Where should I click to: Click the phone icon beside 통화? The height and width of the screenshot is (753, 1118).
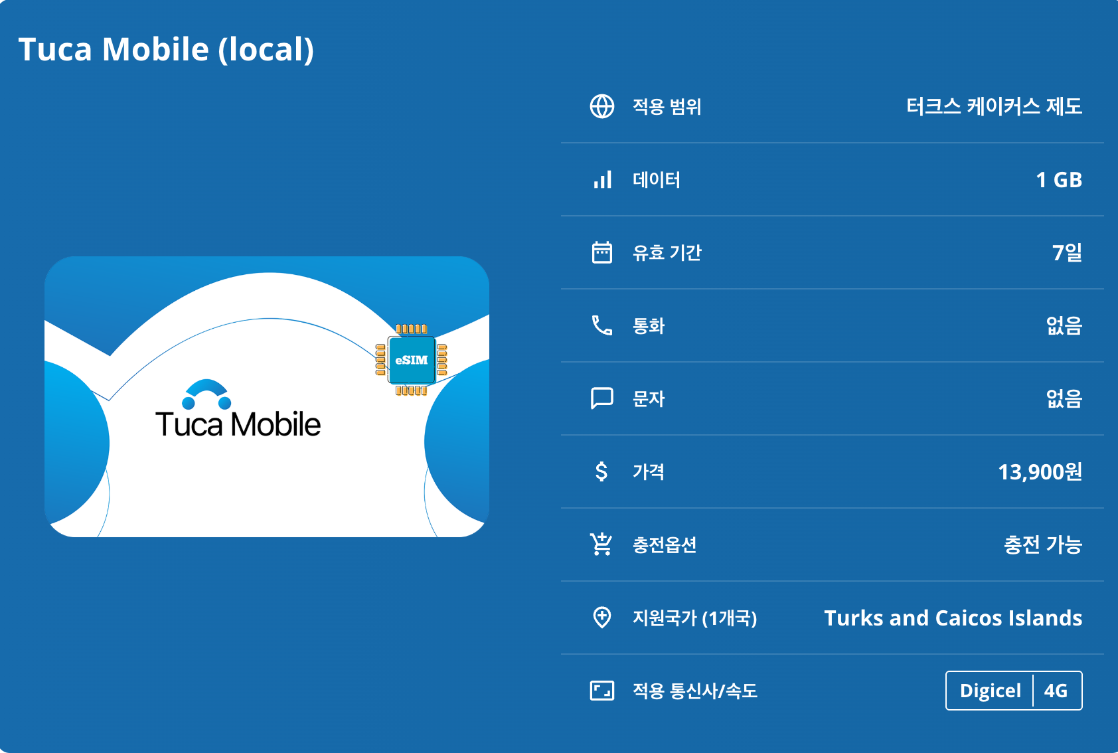(x=602, y=325)
